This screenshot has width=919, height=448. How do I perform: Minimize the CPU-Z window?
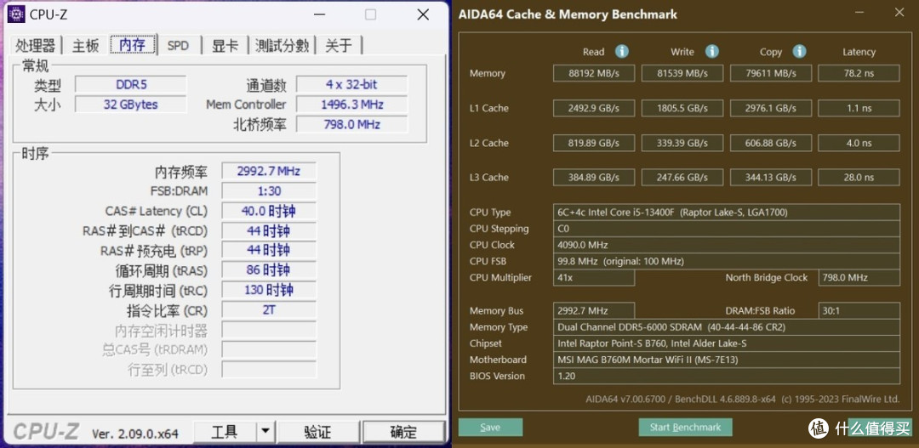319,14
